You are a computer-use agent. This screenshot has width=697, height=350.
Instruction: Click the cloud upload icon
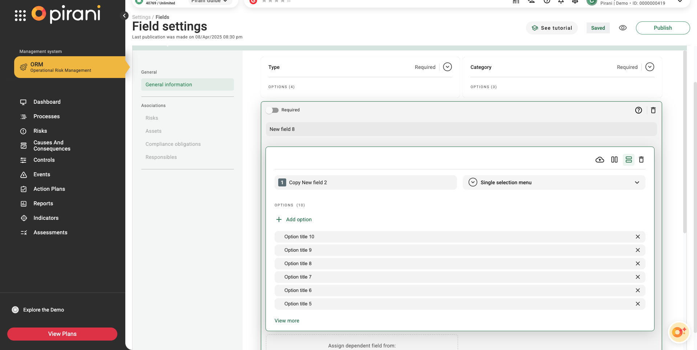point(600,160)
